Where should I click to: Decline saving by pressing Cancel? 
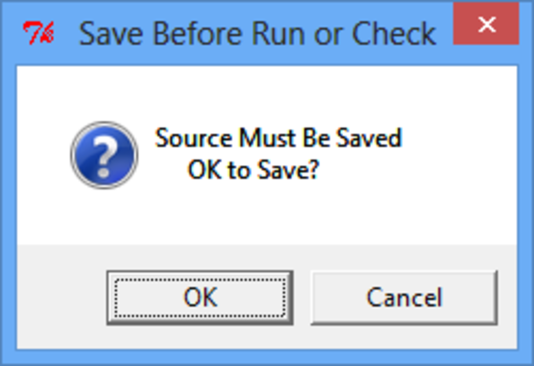[404, 297]
